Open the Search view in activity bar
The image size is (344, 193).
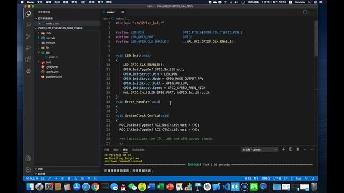tap(28, 25)
